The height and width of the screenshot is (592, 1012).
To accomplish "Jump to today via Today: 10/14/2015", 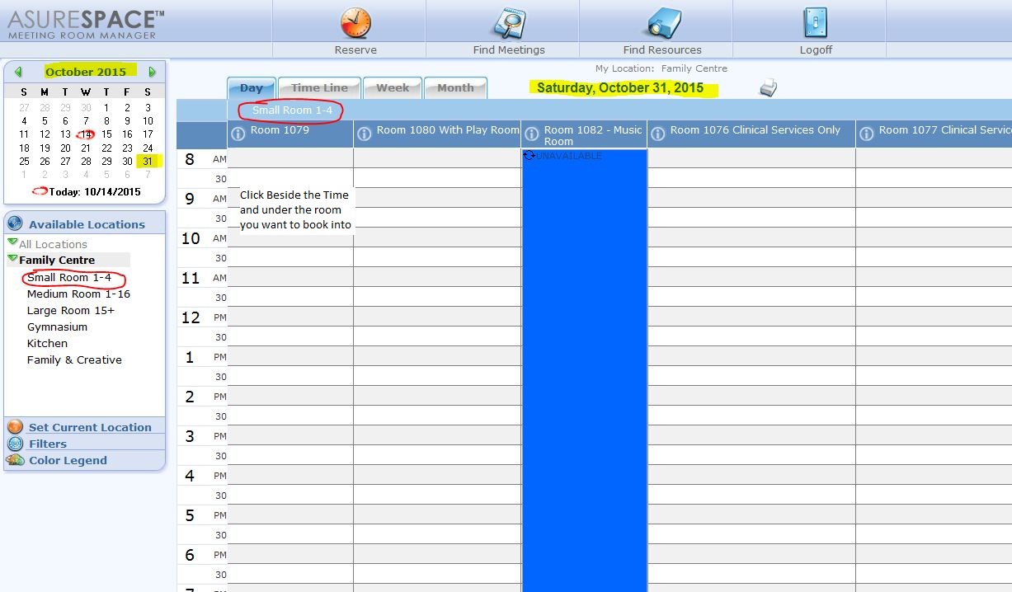I will [95, 191].
